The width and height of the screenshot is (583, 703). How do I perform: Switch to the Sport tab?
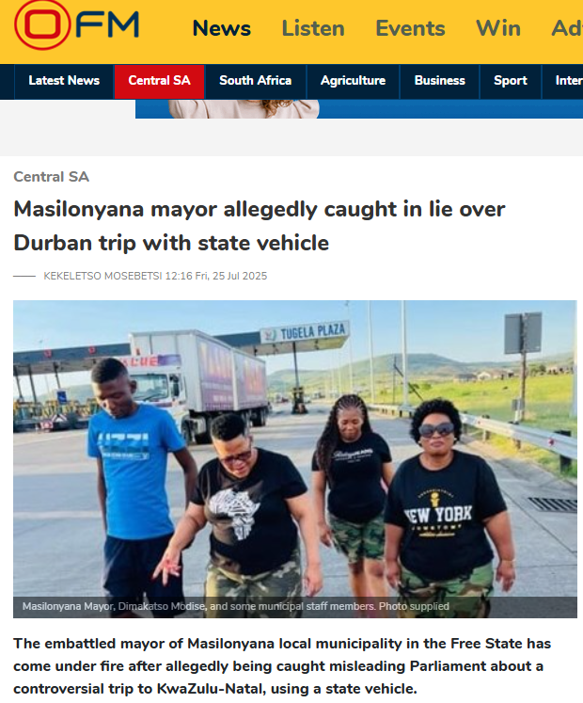511,81
